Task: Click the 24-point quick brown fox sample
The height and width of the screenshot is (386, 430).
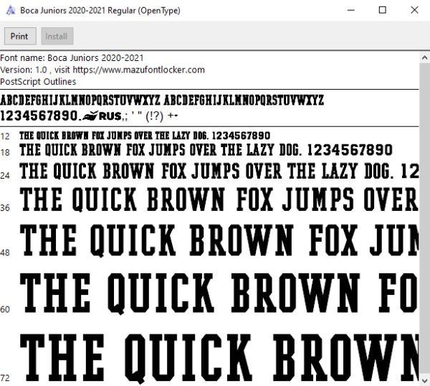Action: click(219, 171)
